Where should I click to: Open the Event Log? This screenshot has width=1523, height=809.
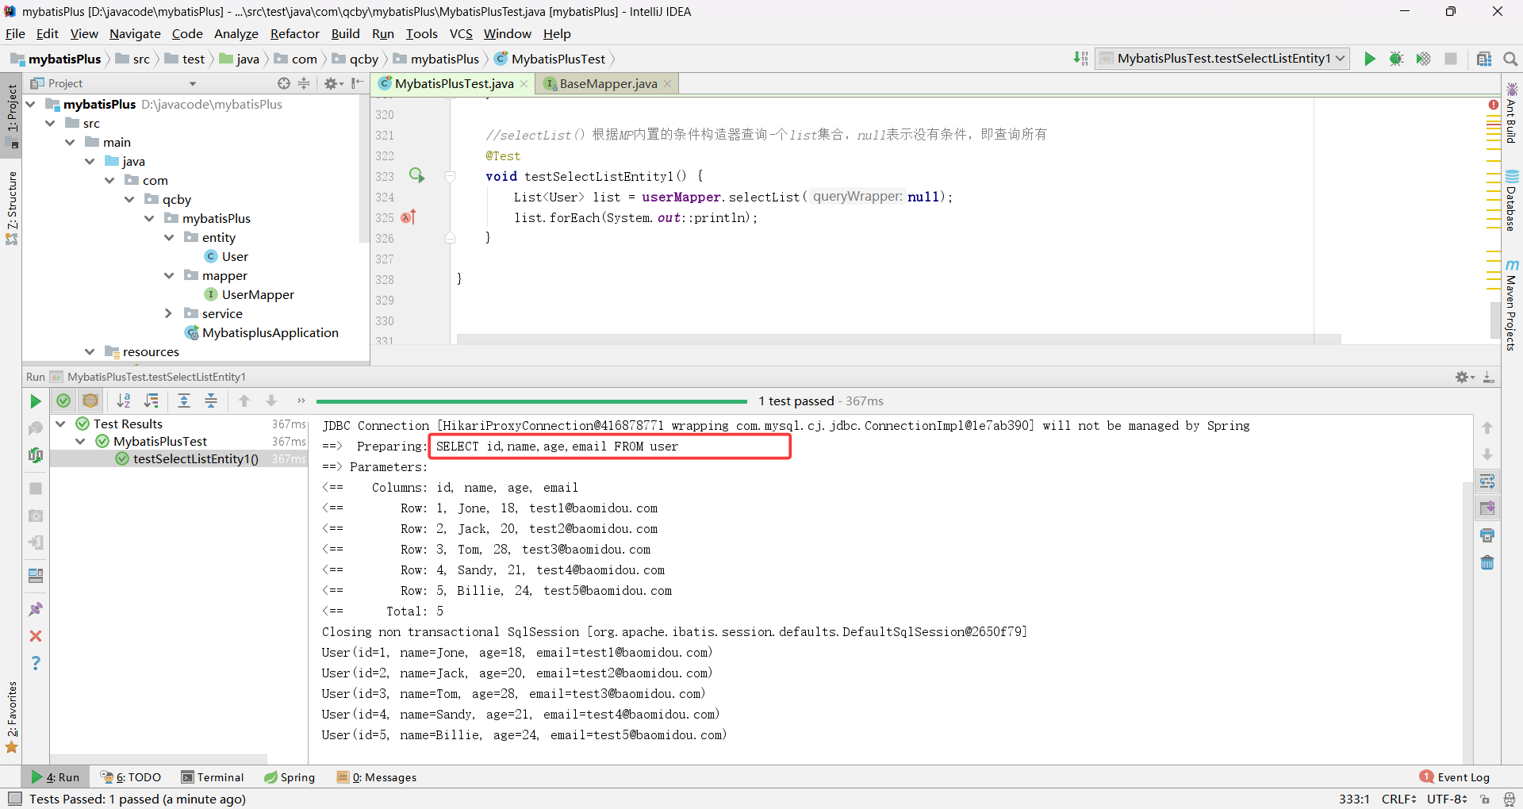(1455, 777)
